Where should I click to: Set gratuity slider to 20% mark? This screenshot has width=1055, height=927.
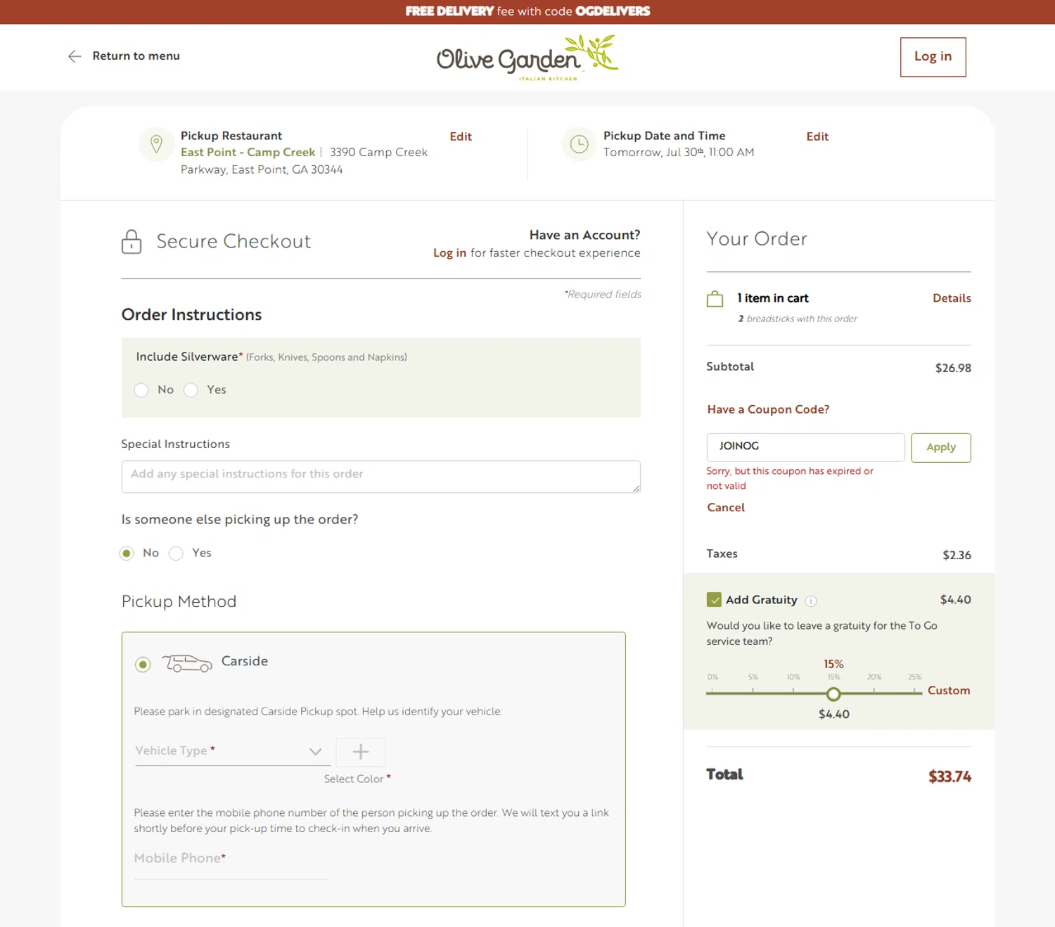click(x=874, y=693)
